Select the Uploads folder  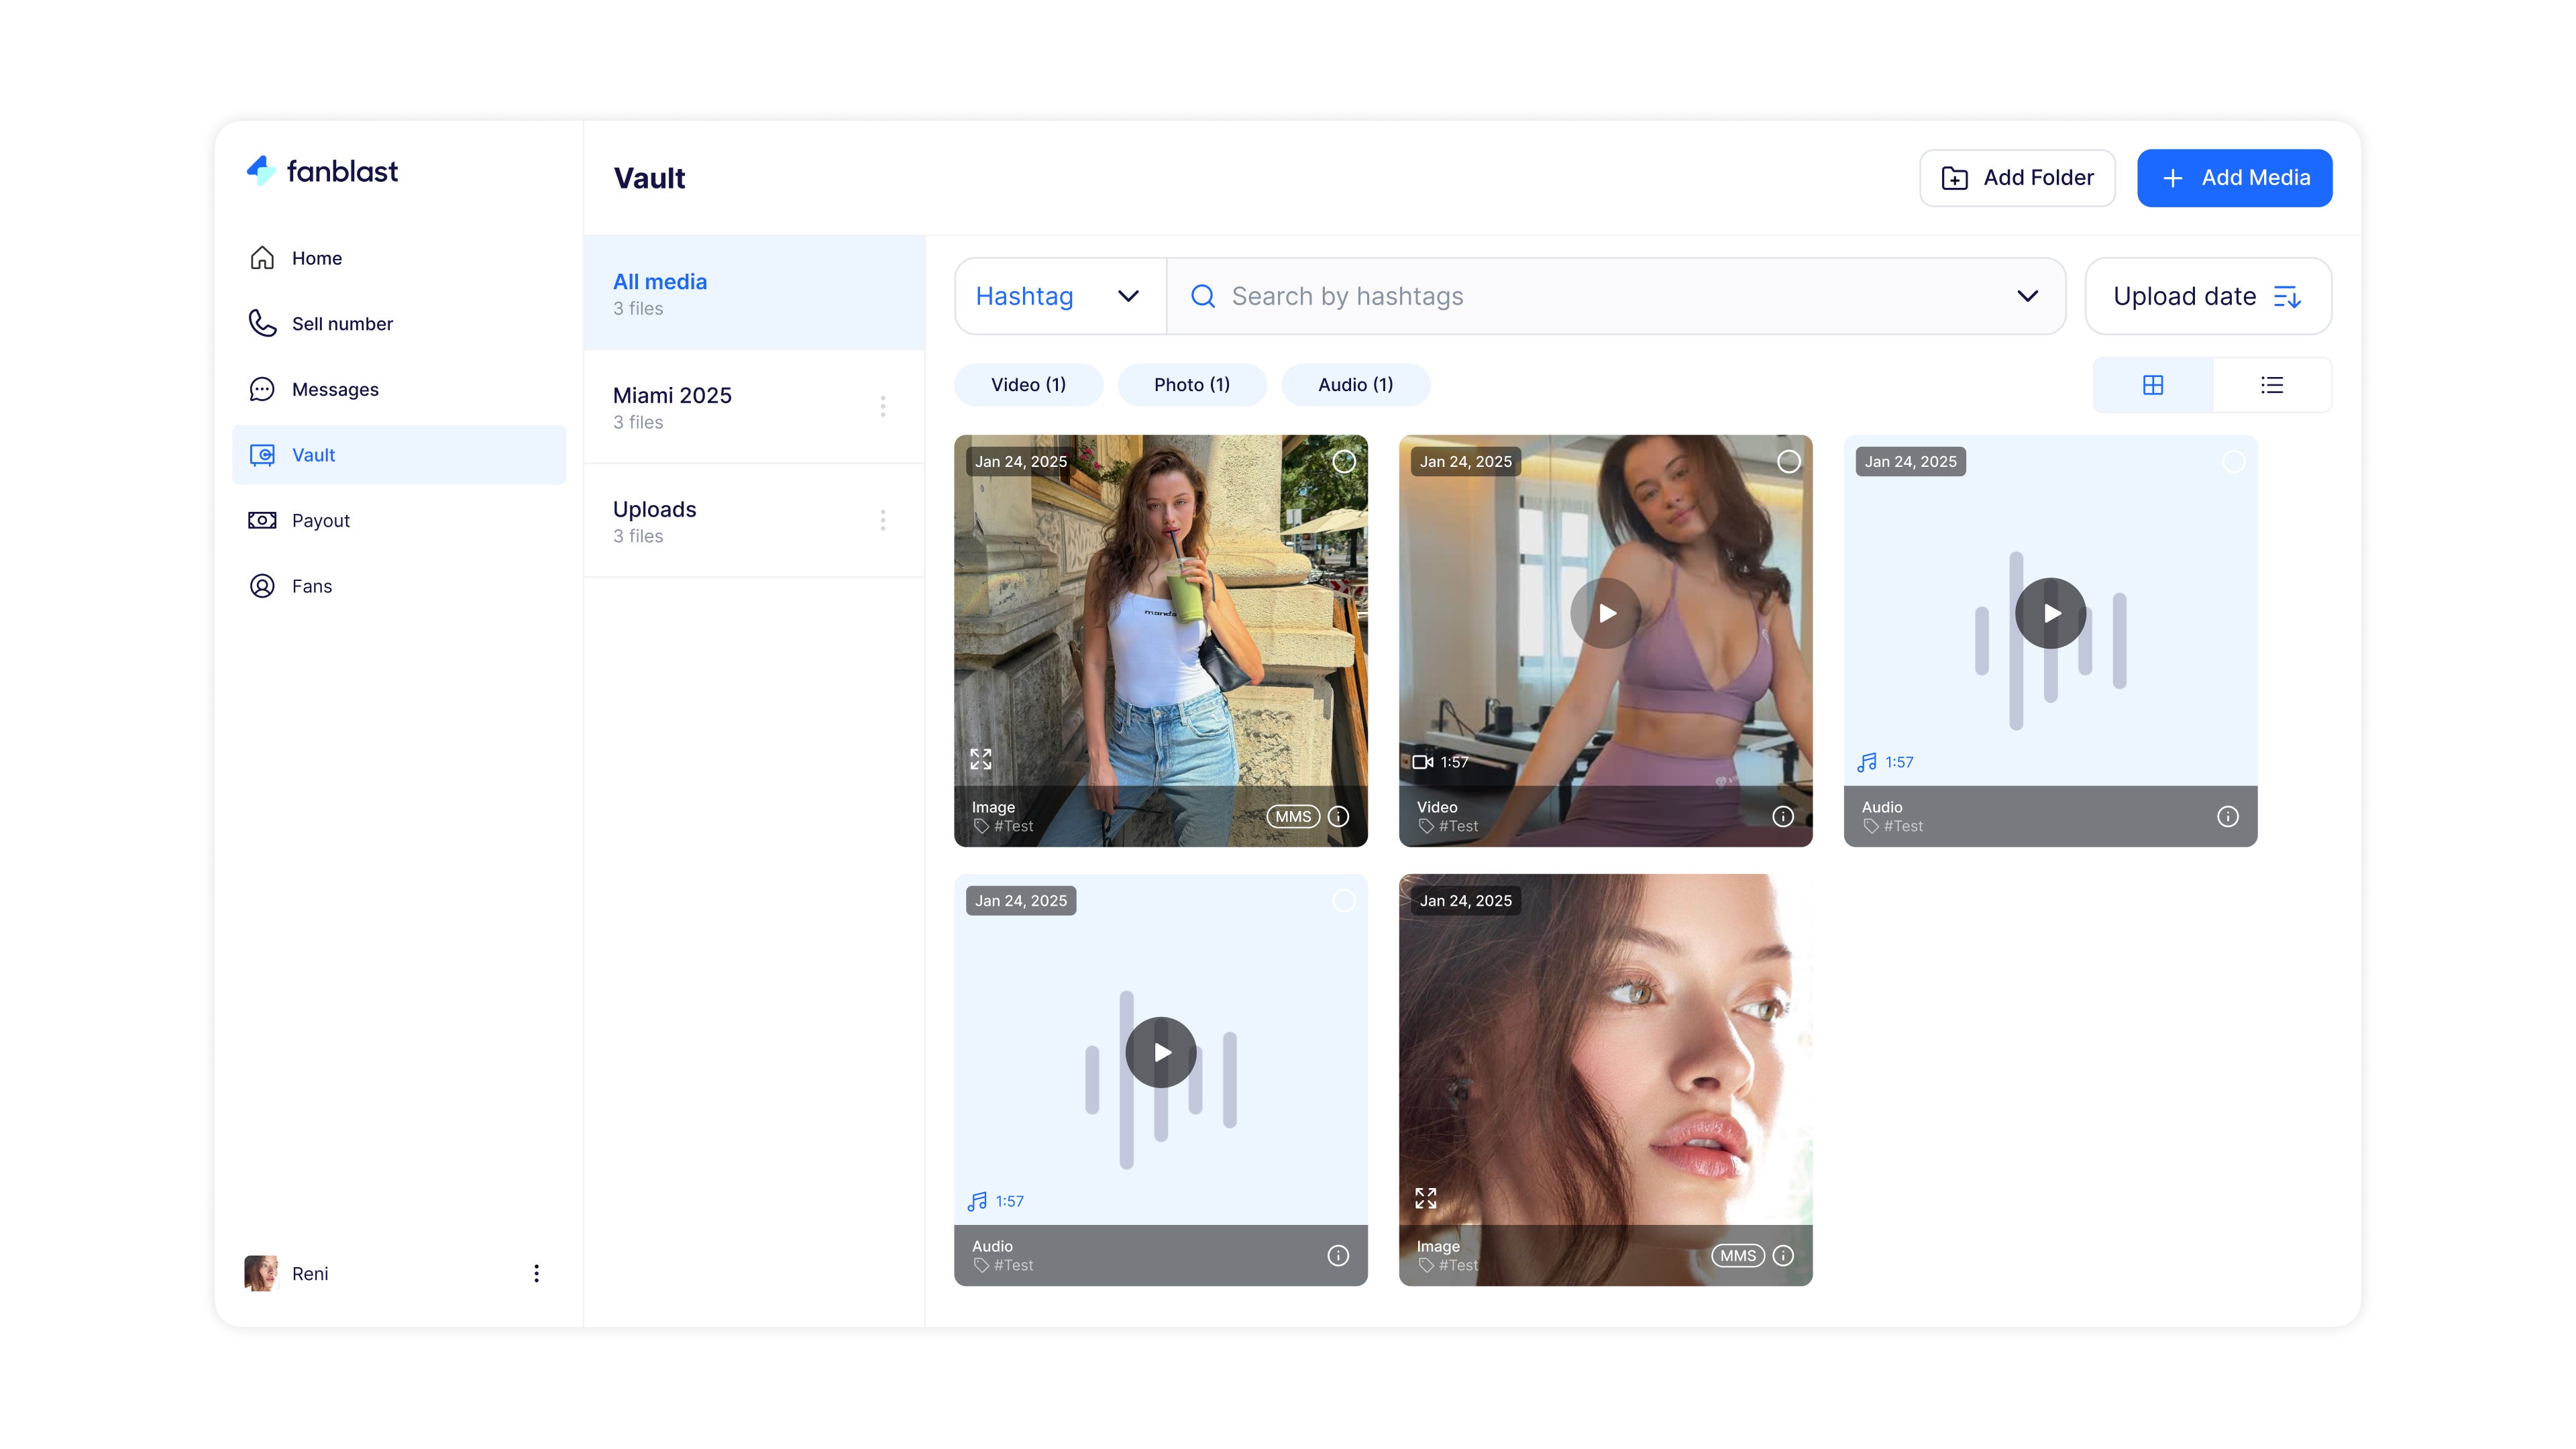(x=655, y=509)
